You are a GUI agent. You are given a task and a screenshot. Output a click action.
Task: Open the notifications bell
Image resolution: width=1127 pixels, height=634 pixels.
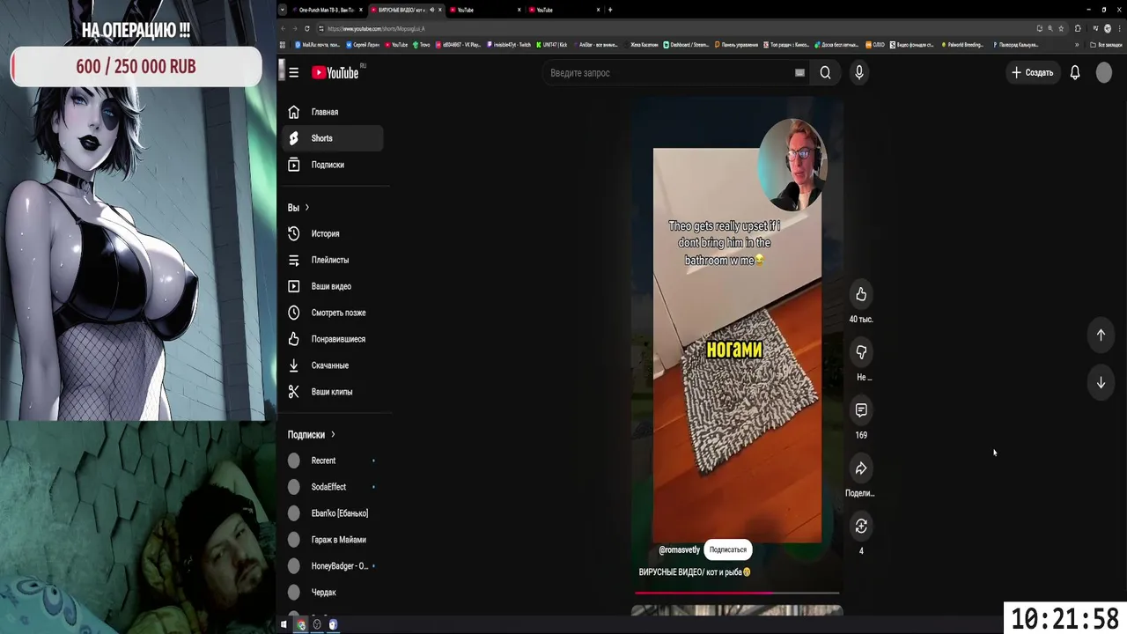pos(1075,73)
